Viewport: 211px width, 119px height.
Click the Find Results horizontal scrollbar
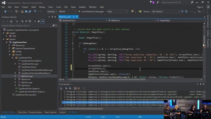click(x=82, y=109)
